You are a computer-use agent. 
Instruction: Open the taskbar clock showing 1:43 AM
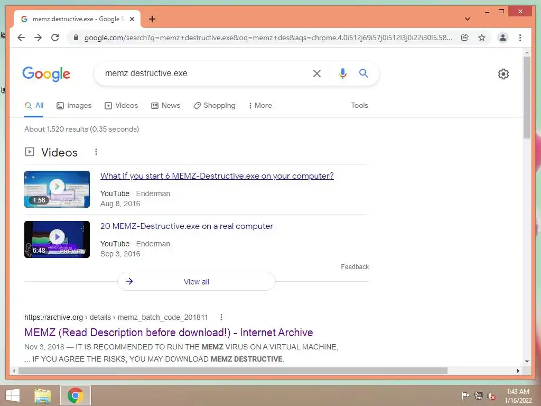tap(518, 396)
